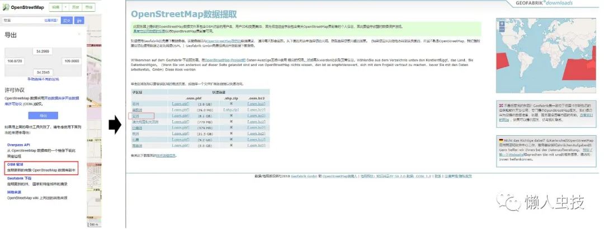Click the 108.8720 west longitude field
Image resolution: width=604 pixels, height=229 pixels.
point(14,61)
